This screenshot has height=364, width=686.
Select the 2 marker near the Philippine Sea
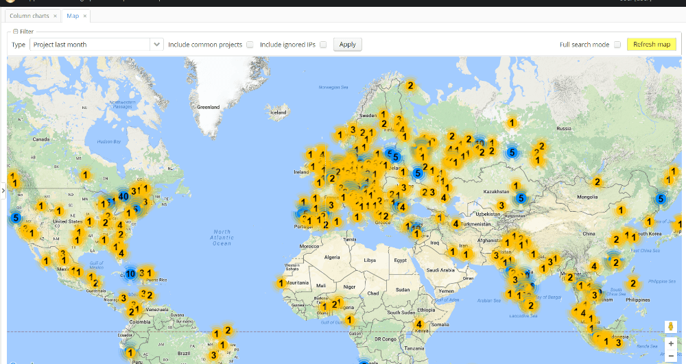tap(632, 284)
